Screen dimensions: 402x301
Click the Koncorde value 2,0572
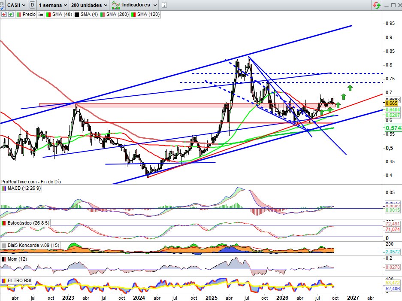tap(393, 252)
